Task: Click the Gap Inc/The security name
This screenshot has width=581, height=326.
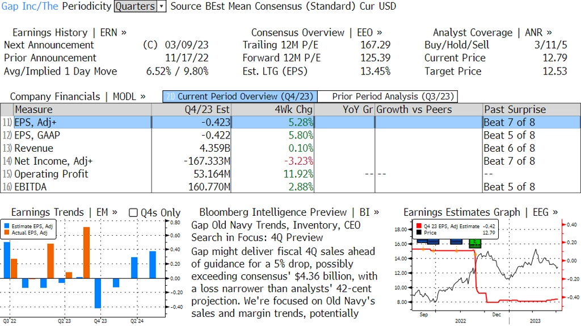Action: [x=30, y=6]
